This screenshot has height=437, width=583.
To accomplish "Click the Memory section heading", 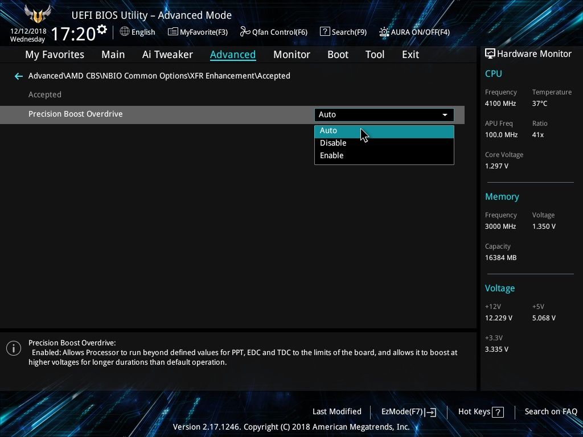I will tap(502, 197).
